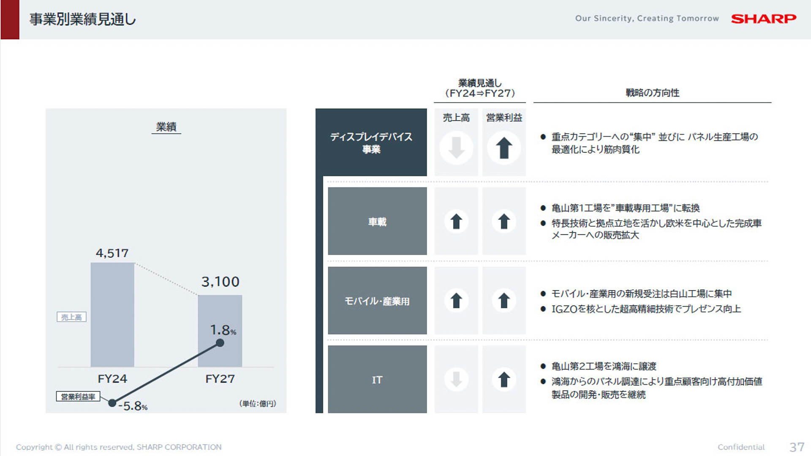Select the downward 売上高 arrow for ディスプレイデバイス事業
This screenshot has height=456, width=811.
coord(456,148)
